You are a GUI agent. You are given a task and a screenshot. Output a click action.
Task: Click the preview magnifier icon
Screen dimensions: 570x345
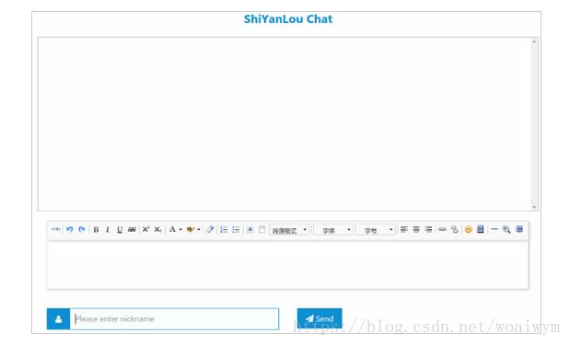[x=506, y=229]
